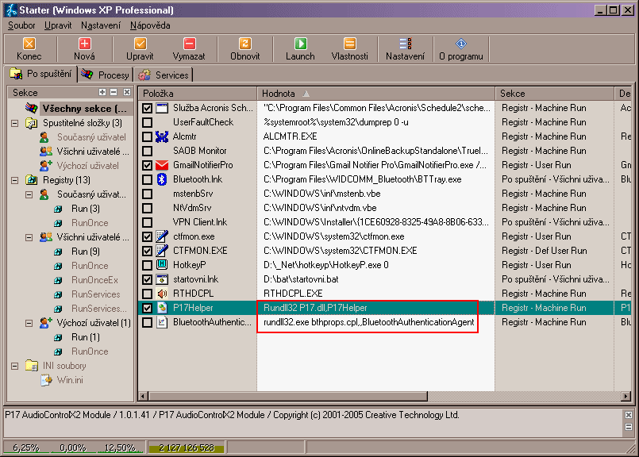Select the Bluetooth.lnk Bluetooth icon
This screenshot has height=457, width=639.
[x=162, y=179]
